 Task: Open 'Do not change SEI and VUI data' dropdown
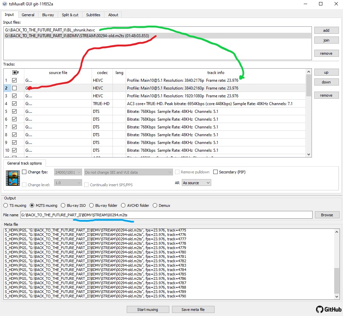128,172
